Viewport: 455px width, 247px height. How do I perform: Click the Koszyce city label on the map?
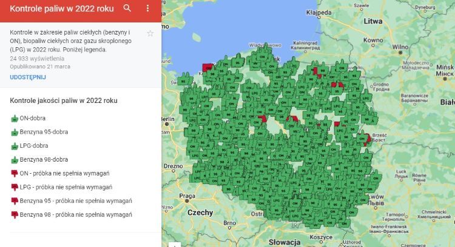coord(321,237)
